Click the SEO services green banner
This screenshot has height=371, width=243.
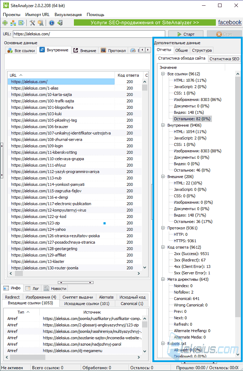tap(145, 23)
